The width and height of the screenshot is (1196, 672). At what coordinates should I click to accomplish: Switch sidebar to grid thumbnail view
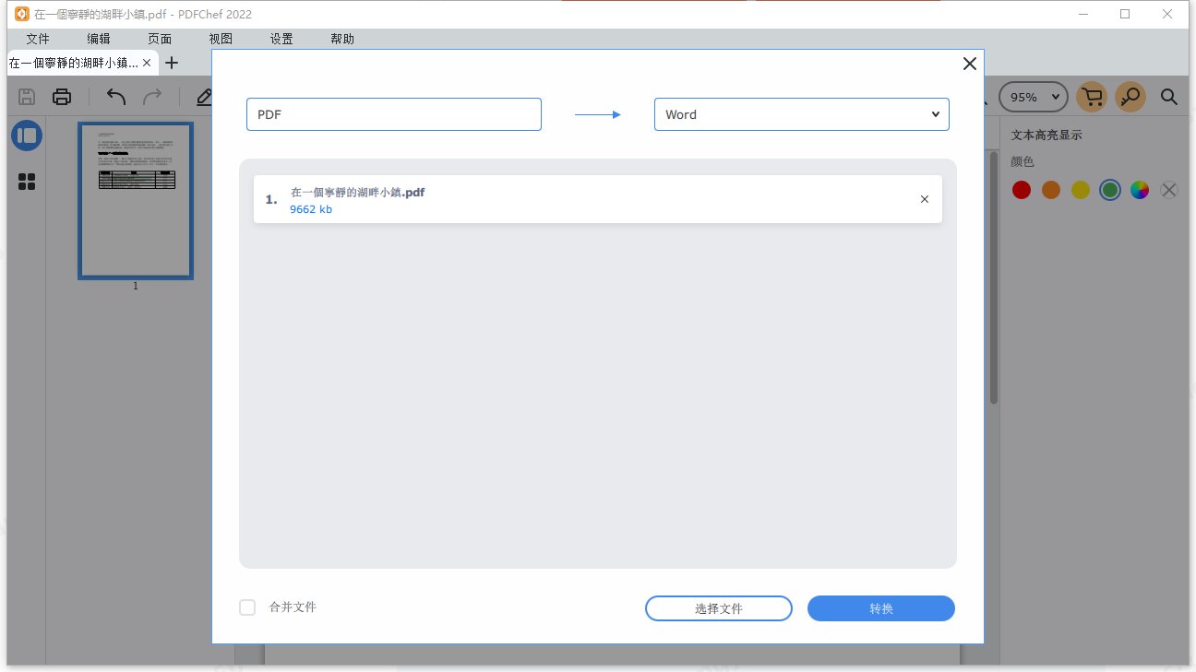[x=26, y=181]
